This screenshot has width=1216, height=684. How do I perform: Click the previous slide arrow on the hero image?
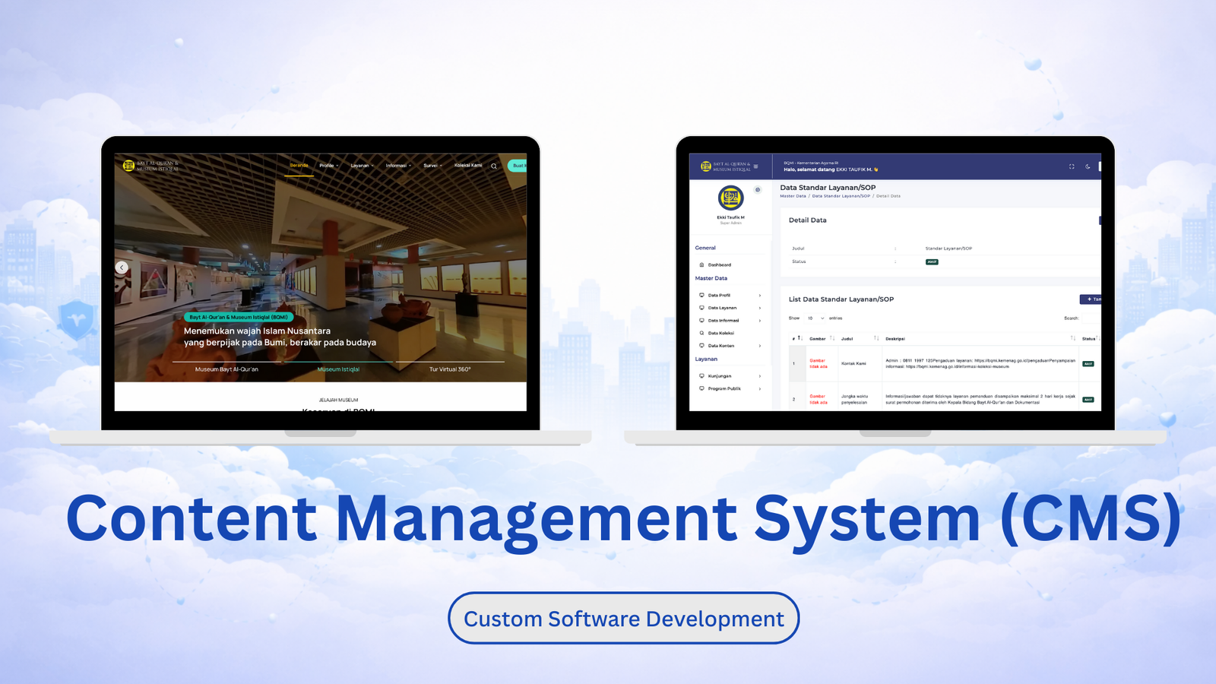pos(122,268)
